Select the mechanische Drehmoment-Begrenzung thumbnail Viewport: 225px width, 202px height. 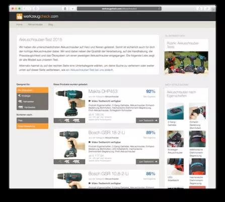[x=197, y=167]
